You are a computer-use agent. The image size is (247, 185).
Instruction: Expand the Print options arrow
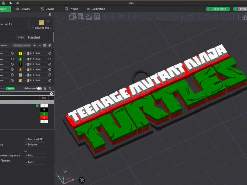tap(235, 9)
